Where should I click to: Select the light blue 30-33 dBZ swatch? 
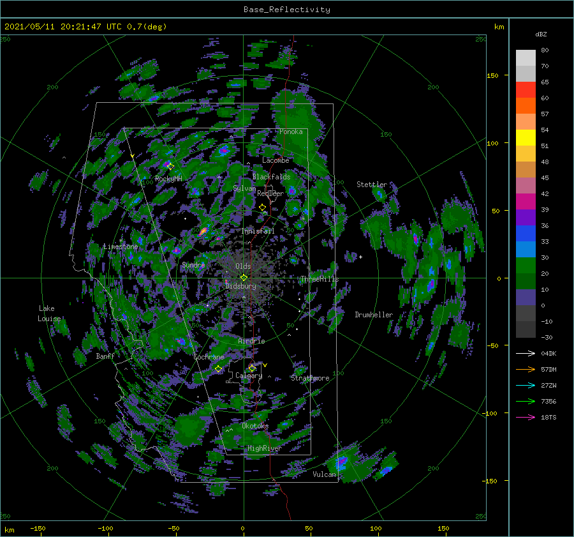tap(526, 249)
